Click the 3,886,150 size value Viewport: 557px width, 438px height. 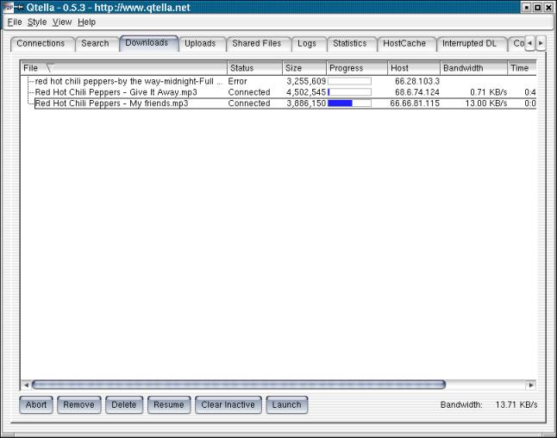pyautogui.click(x=306, y=103)
